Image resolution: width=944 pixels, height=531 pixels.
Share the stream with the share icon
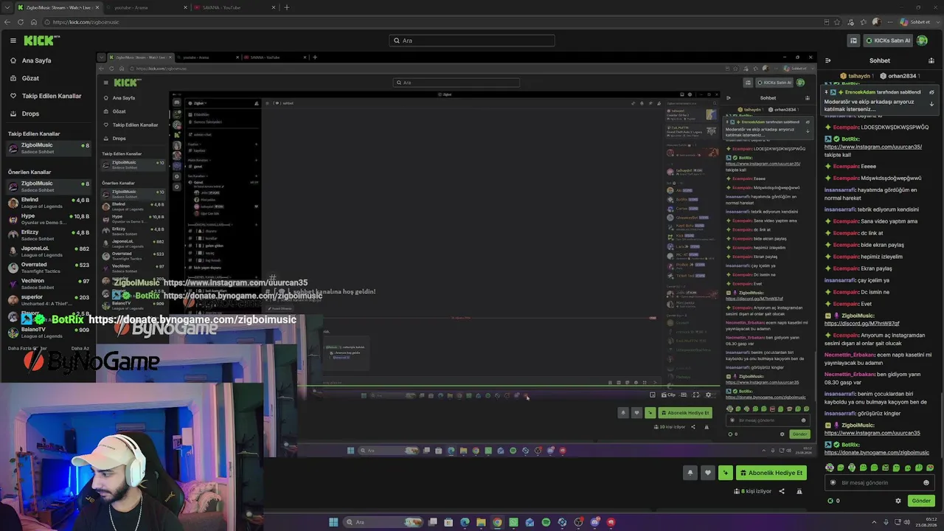pos(782,491)
